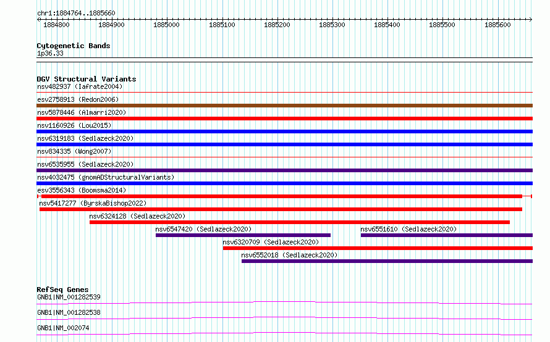Select nsv5417277 (ByrskaBishop2022) label
The image size is (550, 342).
pyautogui.click(x=93, y=203)
